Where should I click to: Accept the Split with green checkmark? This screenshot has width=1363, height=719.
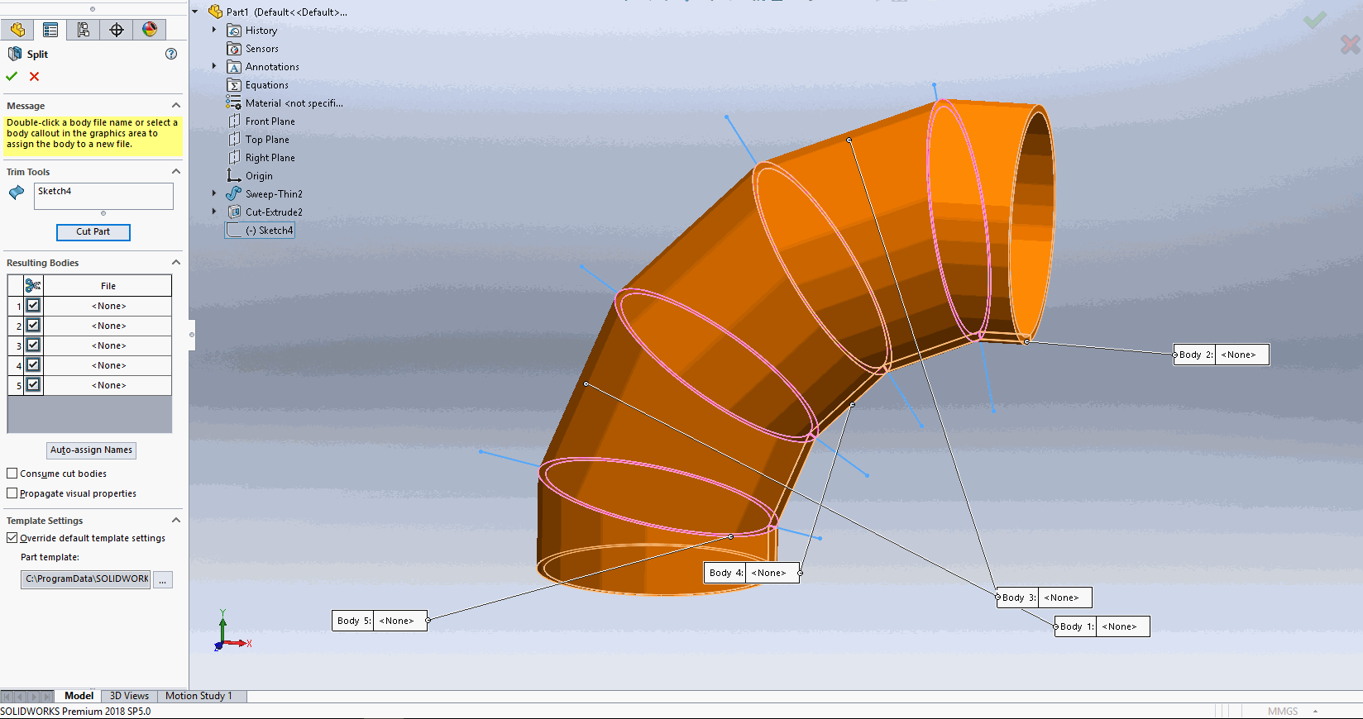pos(12,76)
